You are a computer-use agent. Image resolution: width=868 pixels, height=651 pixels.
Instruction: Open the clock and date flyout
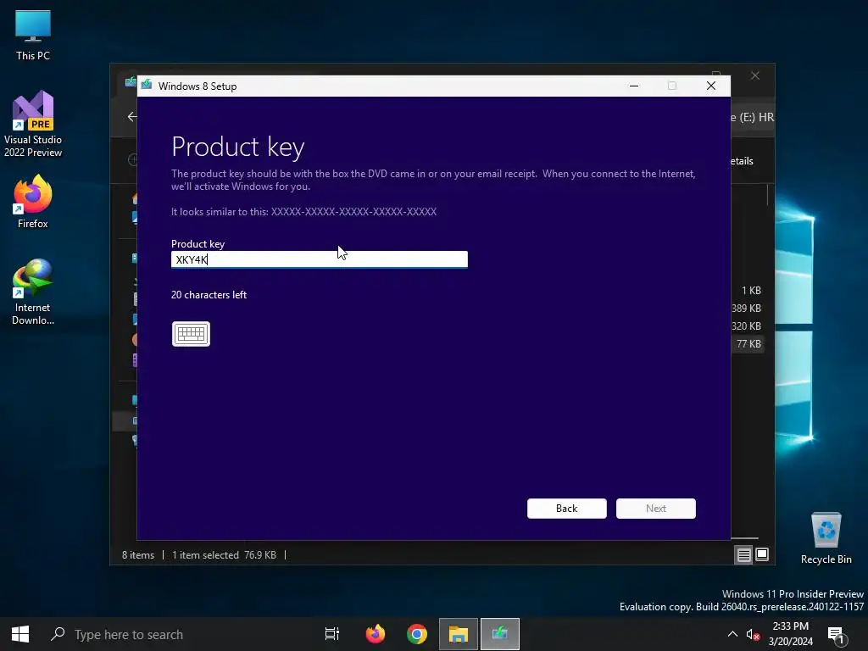[791, 634]
